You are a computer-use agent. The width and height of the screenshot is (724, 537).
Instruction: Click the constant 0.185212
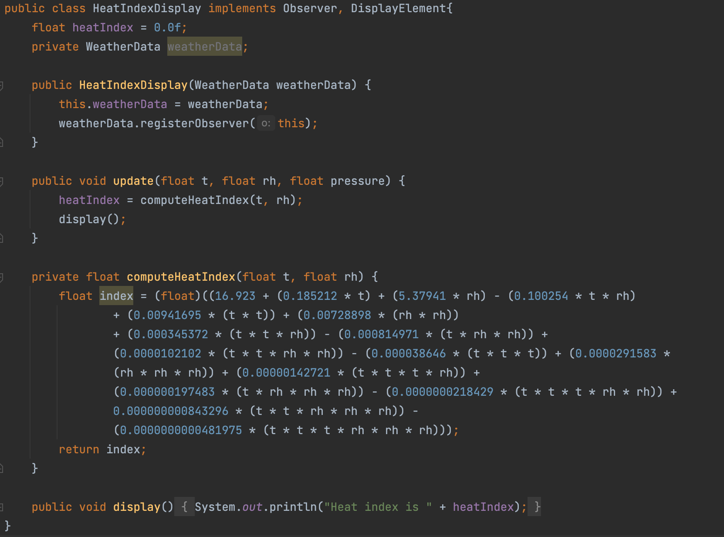[x=310, y=296]
